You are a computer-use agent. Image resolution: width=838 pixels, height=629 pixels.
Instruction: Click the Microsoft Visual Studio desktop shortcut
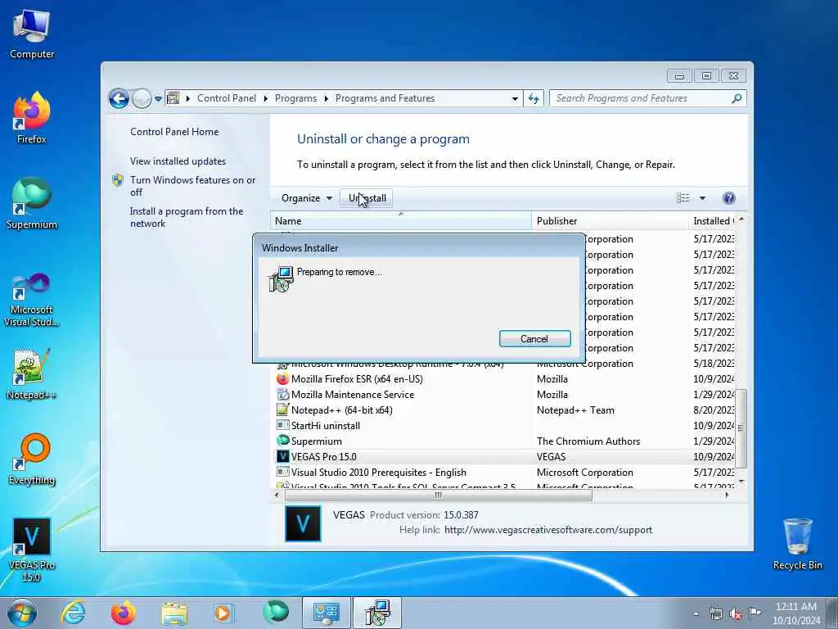pyautogui.click(x=32, y=300)
